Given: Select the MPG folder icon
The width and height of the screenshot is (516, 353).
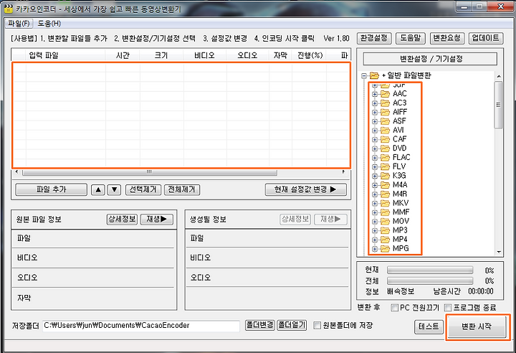Looking at the screenshot, I should coord(385,248).
